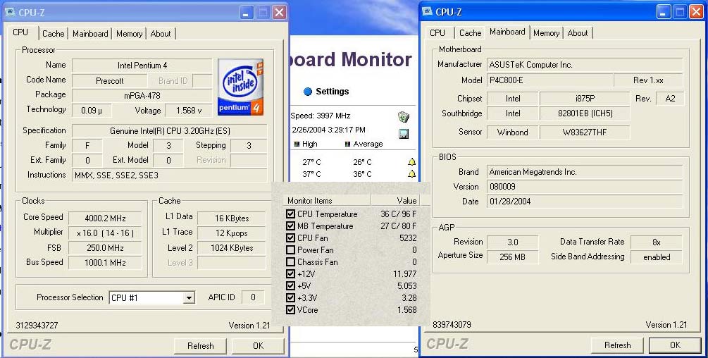Select Mainboard tab in right CPU-Z window

(x=507, y=32)
